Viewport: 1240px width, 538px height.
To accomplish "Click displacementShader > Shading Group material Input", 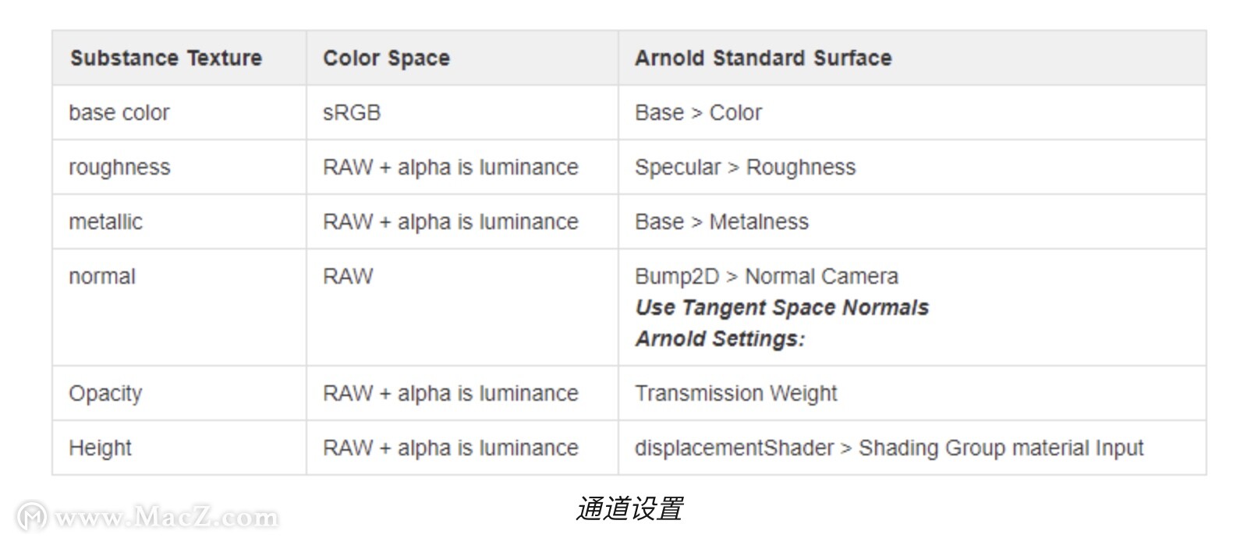I will tap(889, 448).
